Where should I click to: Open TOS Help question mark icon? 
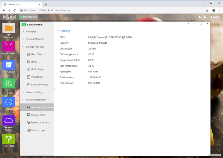click(x=9, y=139)
